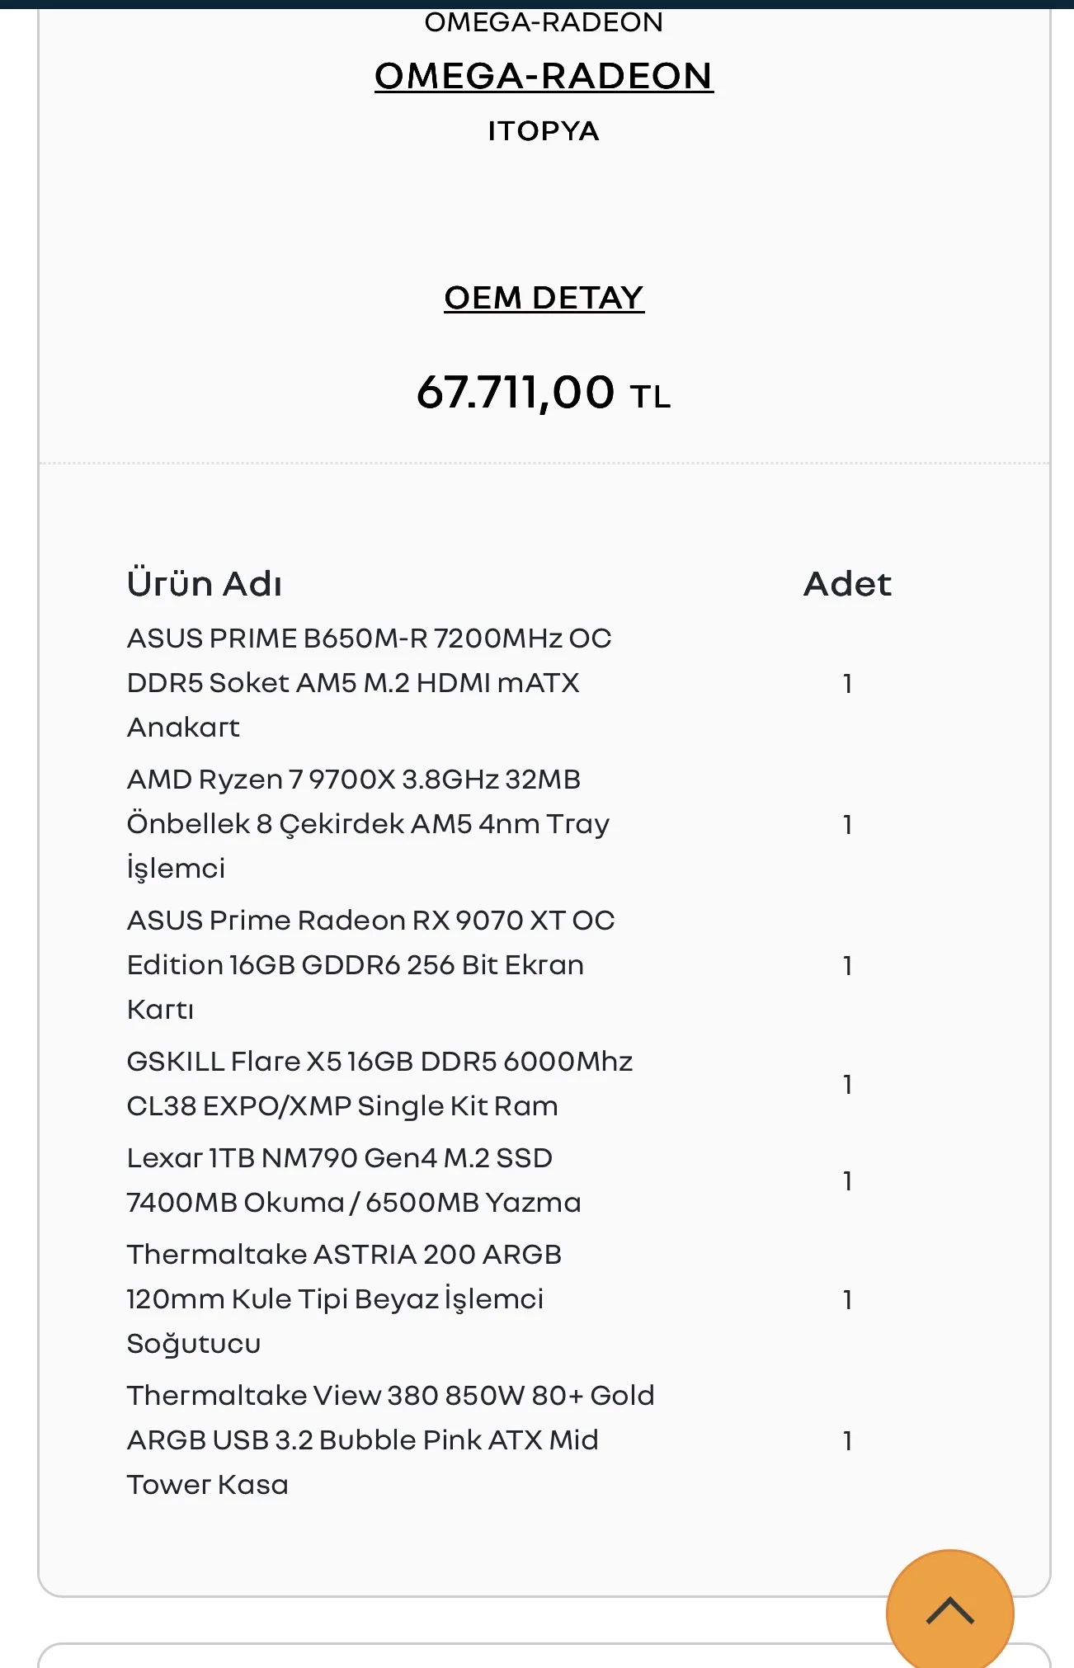Tap the quantity value for the Lexar SSD

pos(847,1180)
